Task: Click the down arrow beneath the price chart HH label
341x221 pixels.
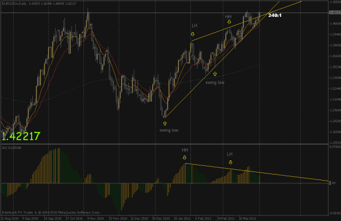Action: tap(229, 22)
